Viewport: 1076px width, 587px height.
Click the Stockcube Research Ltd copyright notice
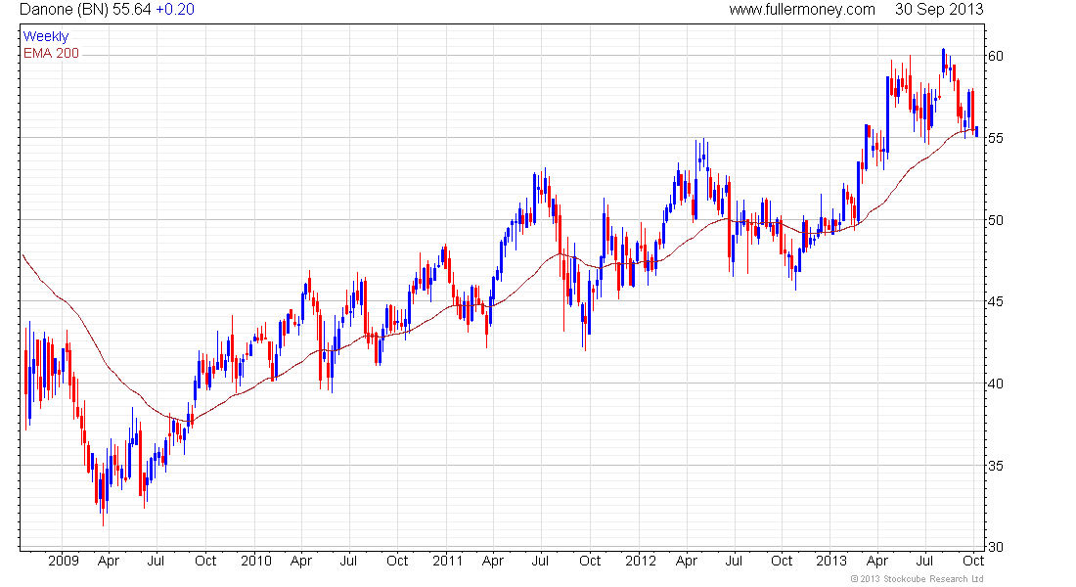[x=917, y=579]
